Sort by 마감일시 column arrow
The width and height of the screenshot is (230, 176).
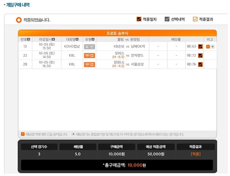(54, 39)
